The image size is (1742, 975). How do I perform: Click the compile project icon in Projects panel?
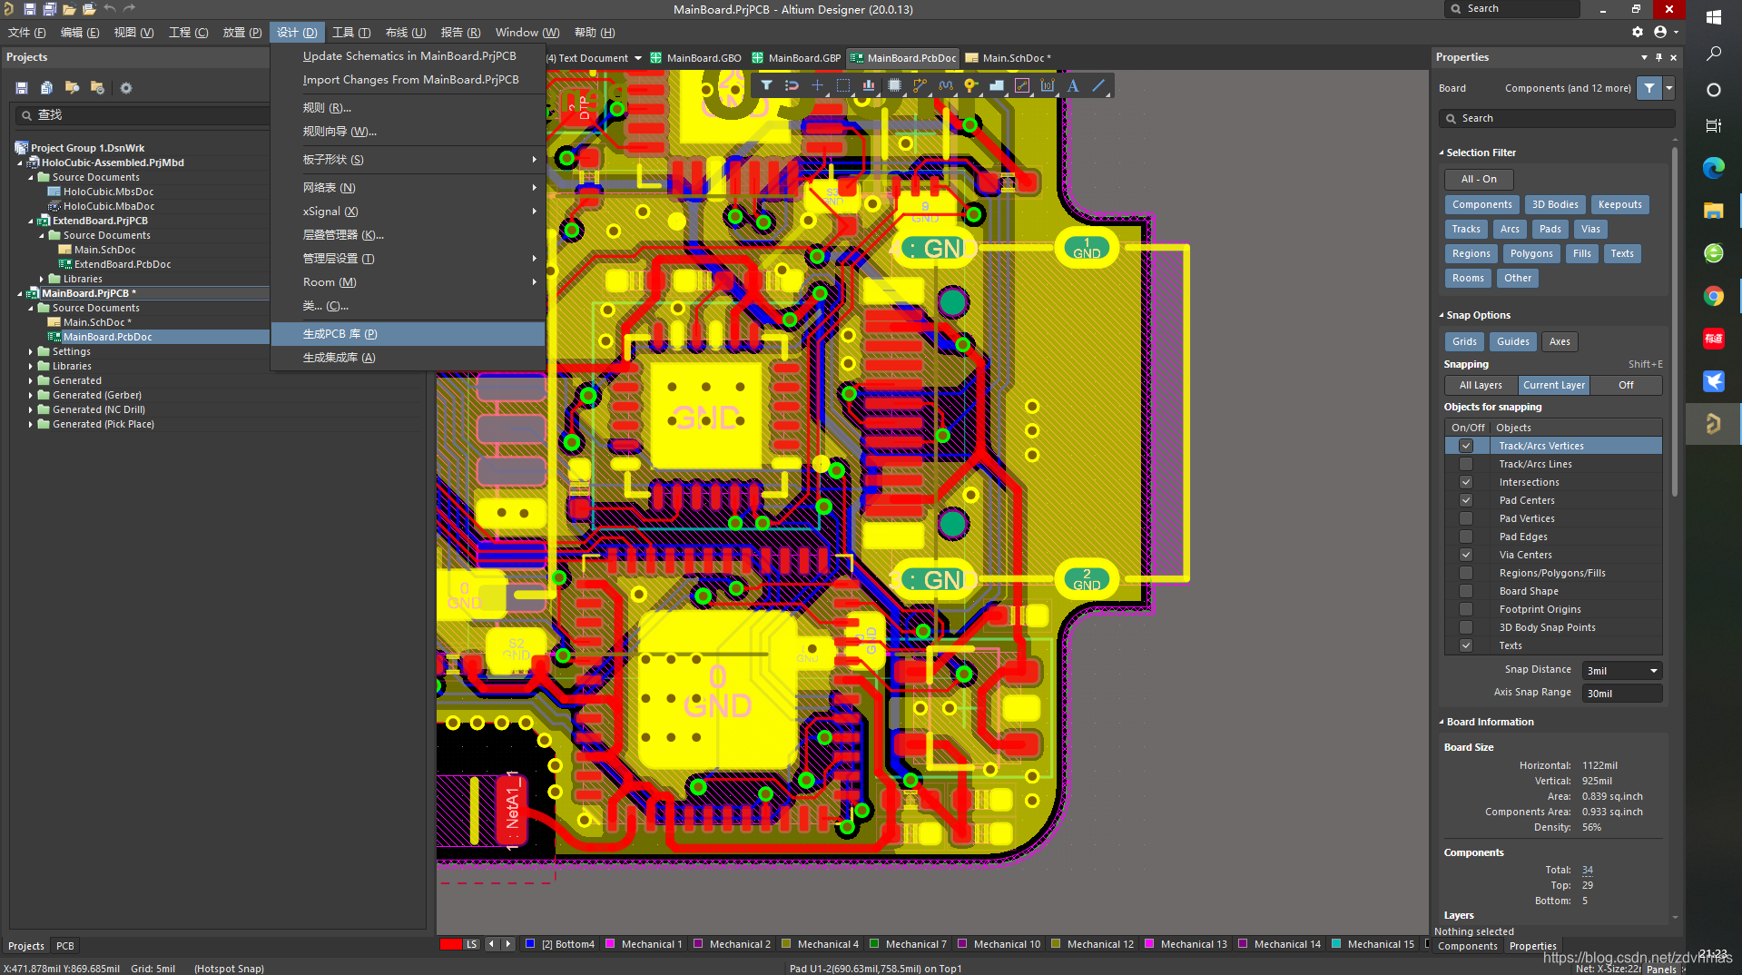coord(46,88)
